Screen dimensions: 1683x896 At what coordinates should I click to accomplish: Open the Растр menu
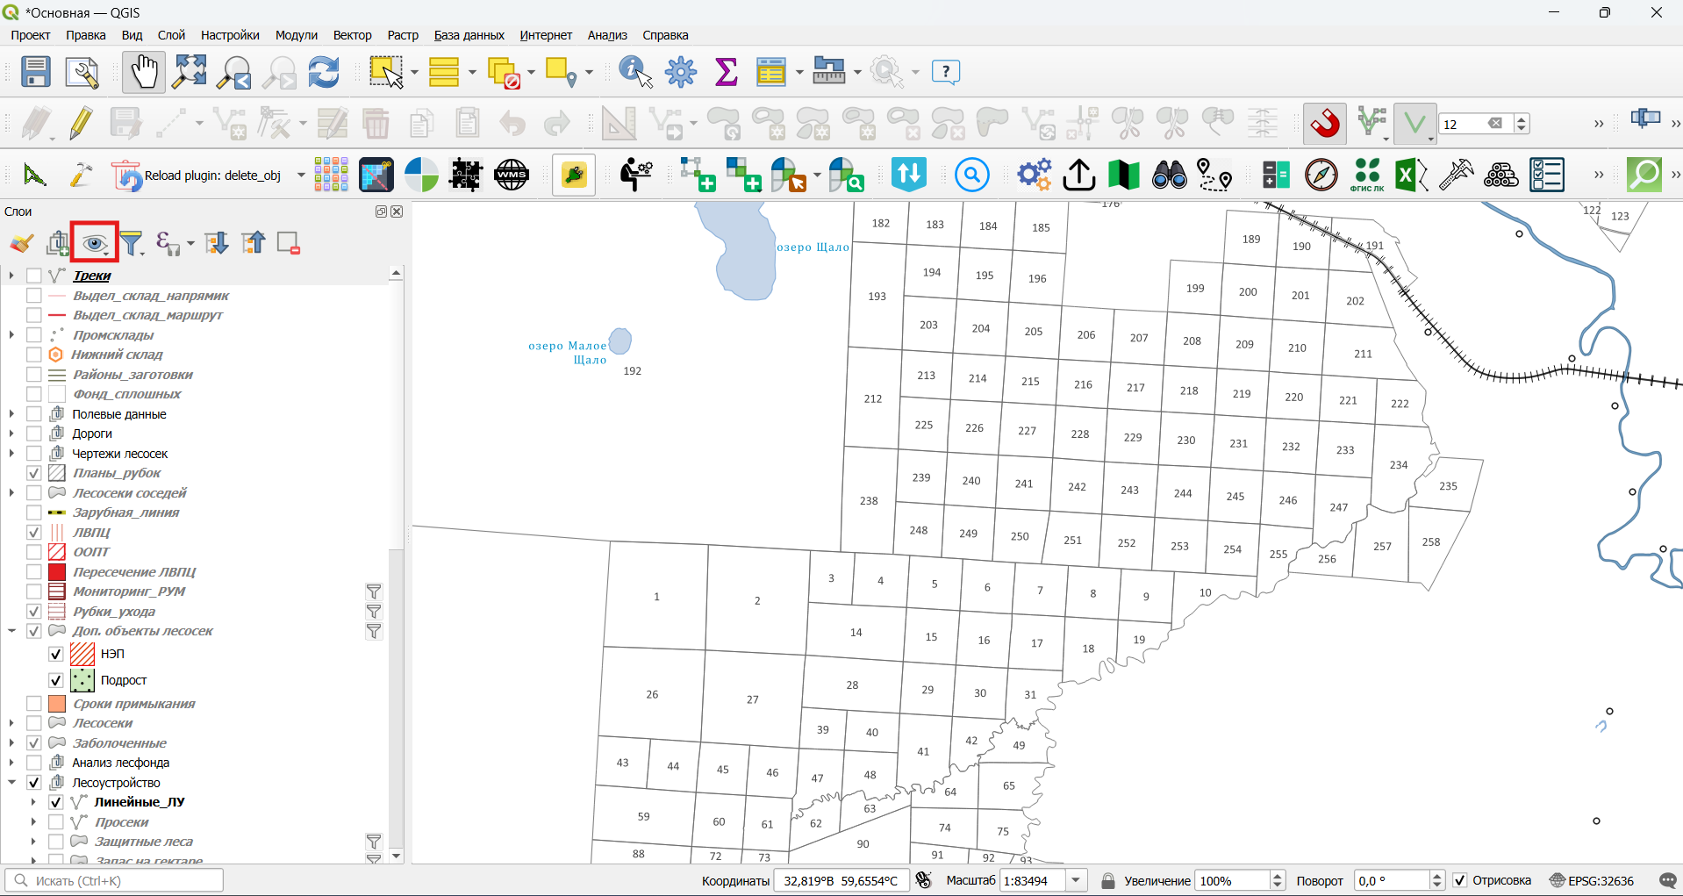[403, 35]
